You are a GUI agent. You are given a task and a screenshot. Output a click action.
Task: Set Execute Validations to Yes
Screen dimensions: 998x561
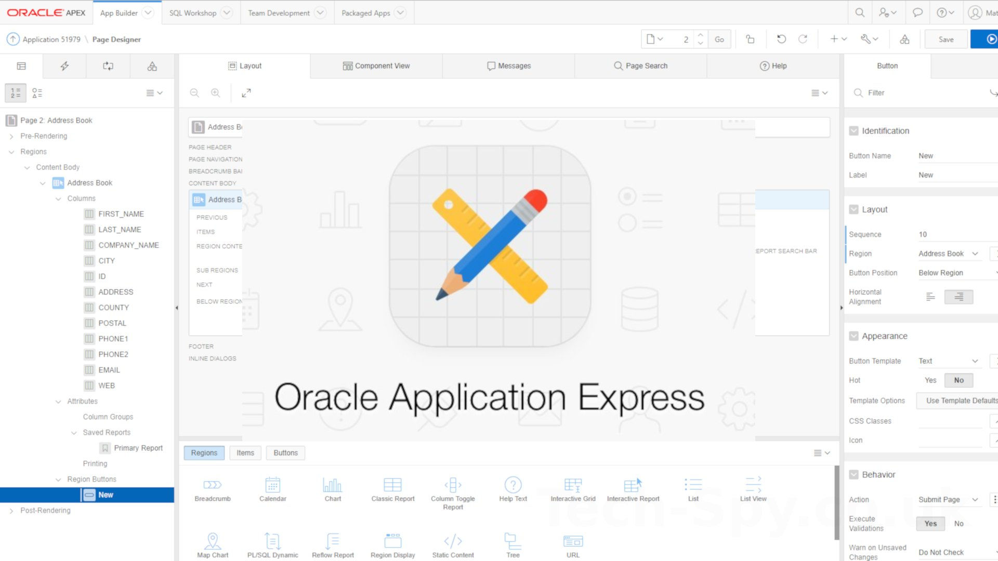point(930,524)
